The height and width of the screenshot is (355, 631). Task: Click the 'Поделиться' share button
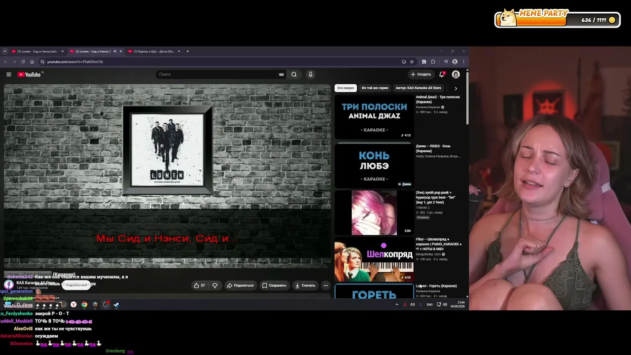click(x=240, y=285)
